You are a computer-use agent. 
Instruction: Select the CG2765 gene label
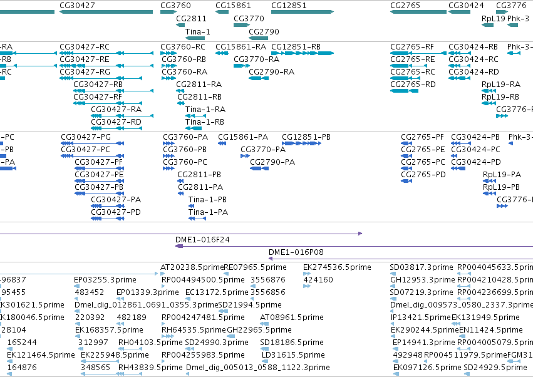pos(405,6)
